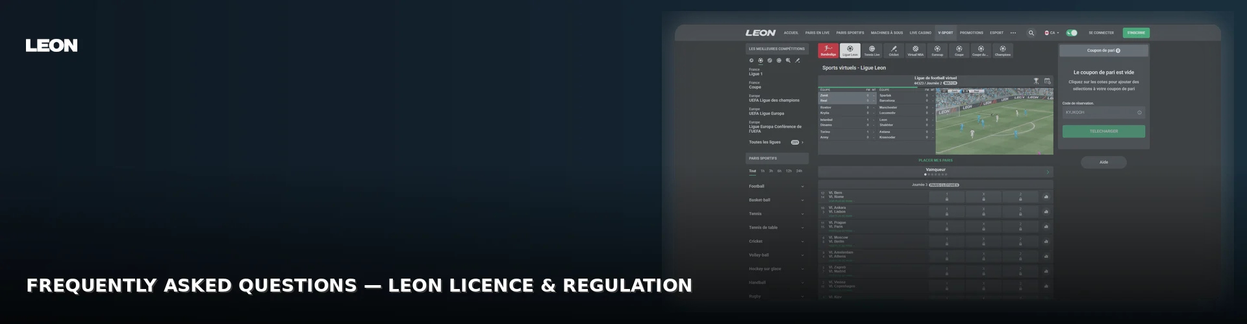Select the Zenit vs Real match row
This screenshot has height=324, width=1247.
[x=848, y=98]
